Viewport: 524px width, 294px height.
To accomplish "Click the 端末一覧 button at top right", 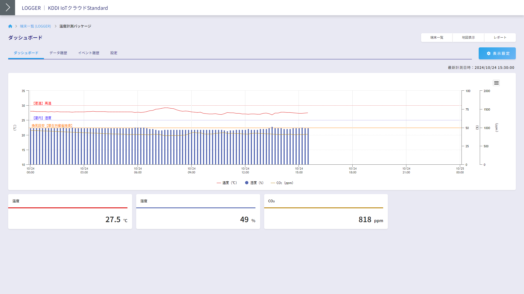I will click(437, 38).
